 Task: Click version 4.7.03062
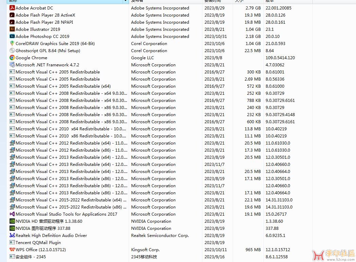275,65
